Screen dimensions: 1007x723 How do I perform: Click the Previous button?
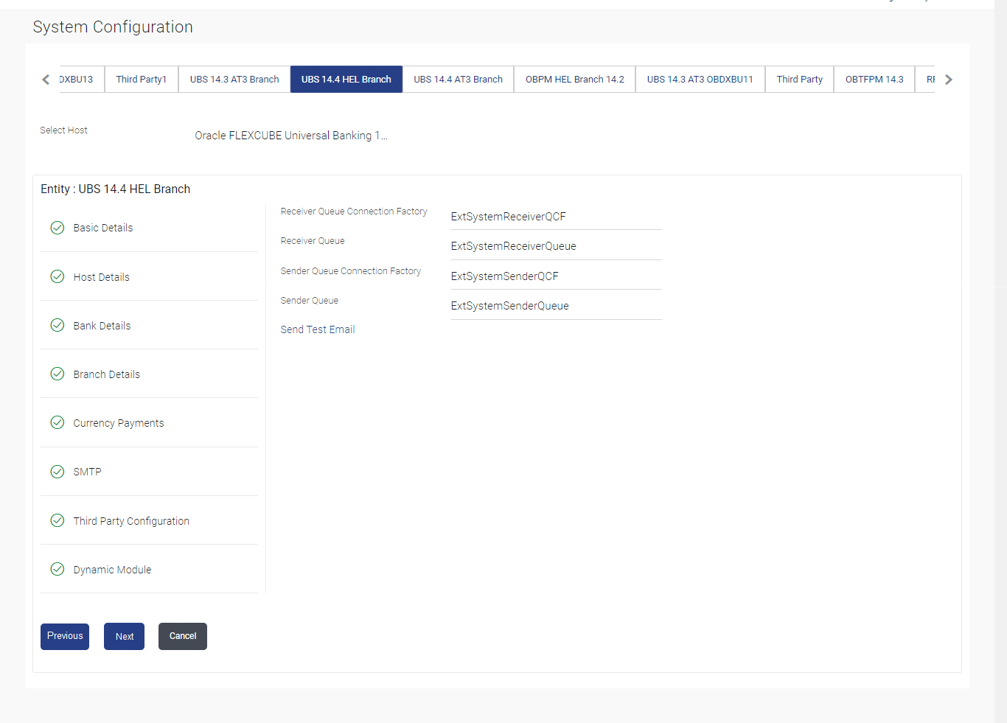[x=65, y=636]
